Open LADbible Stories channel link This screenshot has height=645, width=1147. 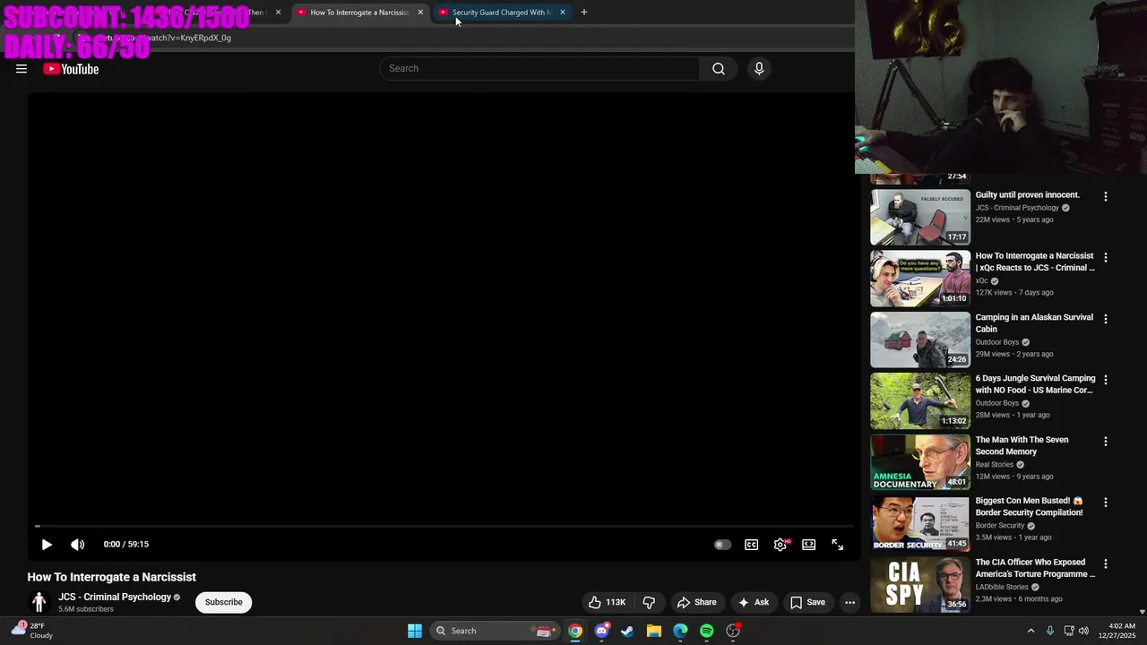click(1002, 588)
